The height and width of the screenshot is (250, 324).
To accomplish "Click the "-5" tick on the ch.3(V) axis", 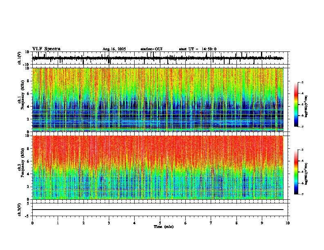I will click(x=28, y=216).
